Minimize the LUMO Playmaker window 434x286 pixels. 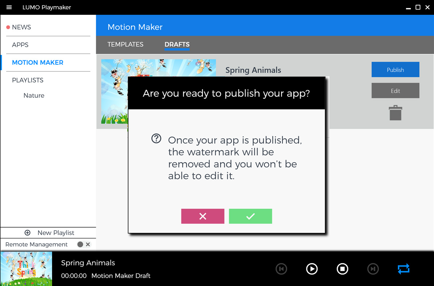coord(408,8)
